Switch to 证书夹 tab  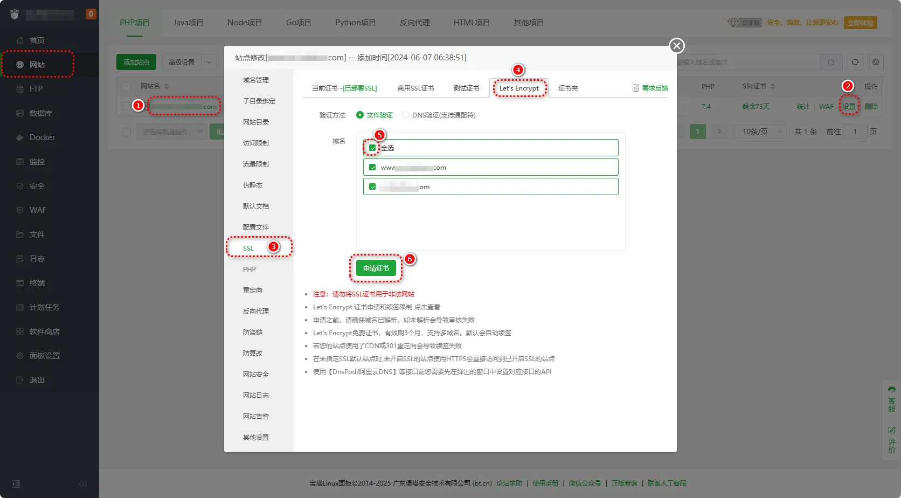tap(568, 88)
